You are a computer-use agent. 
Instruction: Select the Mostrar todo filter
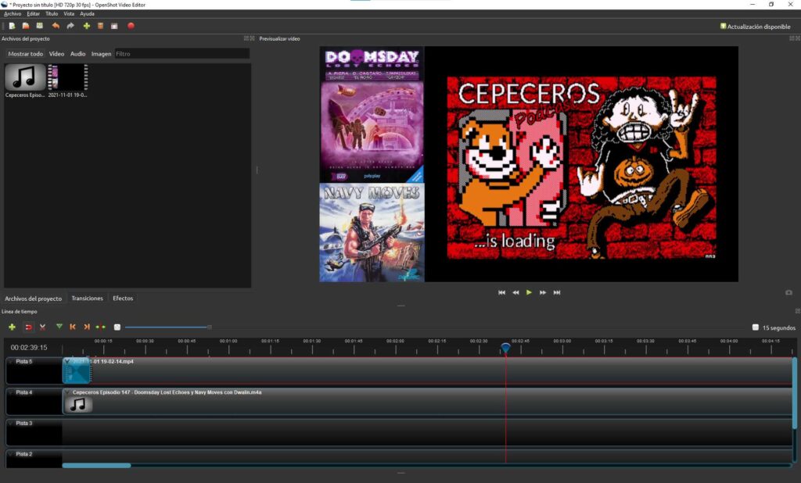[x=26, y=54]
